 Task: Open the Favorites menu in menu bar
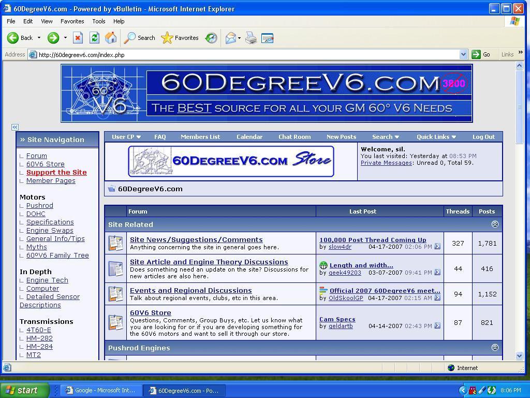[x=72, y=21]
